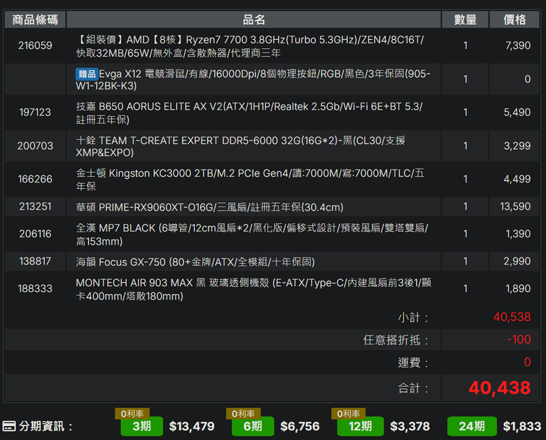The image size is (546, 440).
Task: Select the Kingston KC3000 2TB product name
Action: pos(250,179)
